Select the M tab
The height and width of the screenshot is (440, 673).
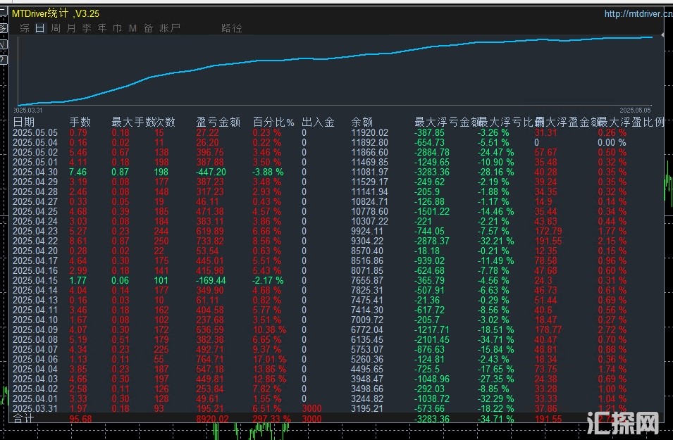(x=132, y=28)
